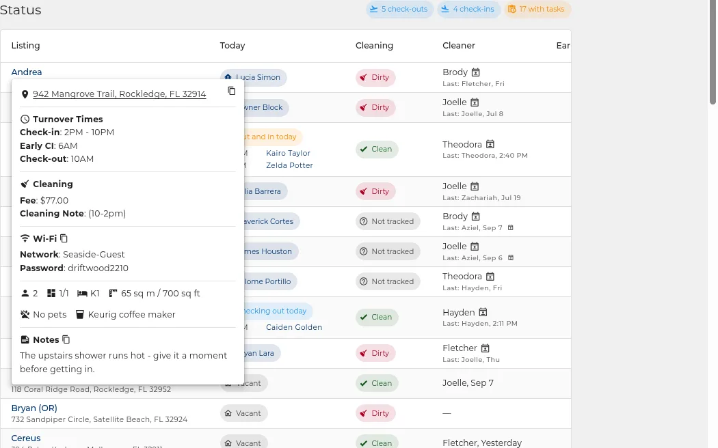718x448 pixels.
Task: Click cleaning fee $77.00 text
Action: pyautogui.click(x=54, y=200)
